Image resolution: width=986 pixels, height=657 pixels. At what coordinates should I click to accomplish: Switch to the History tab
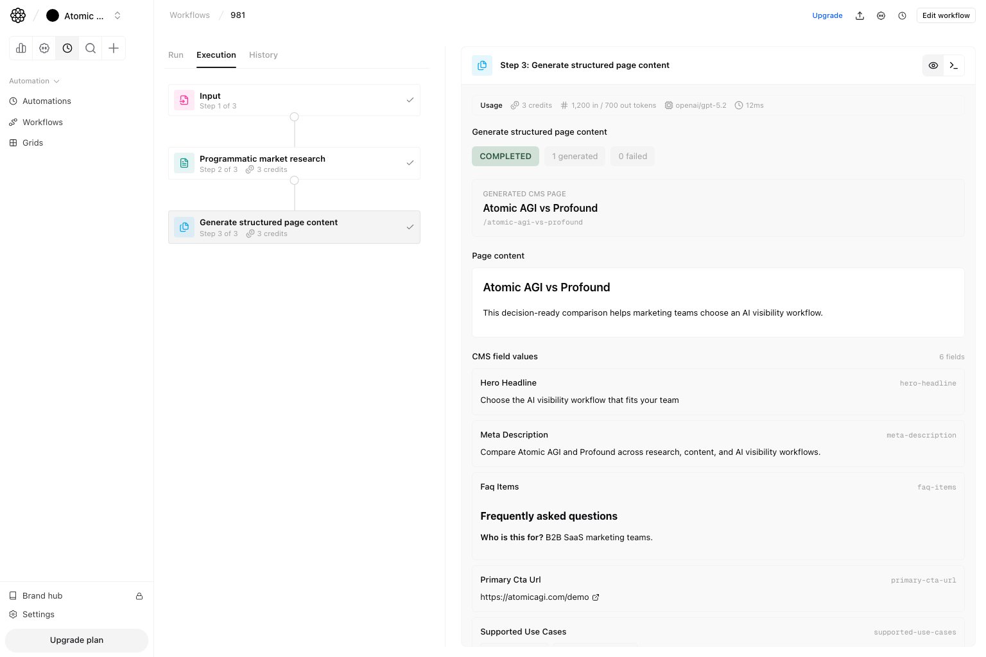[x=263, y=55]
